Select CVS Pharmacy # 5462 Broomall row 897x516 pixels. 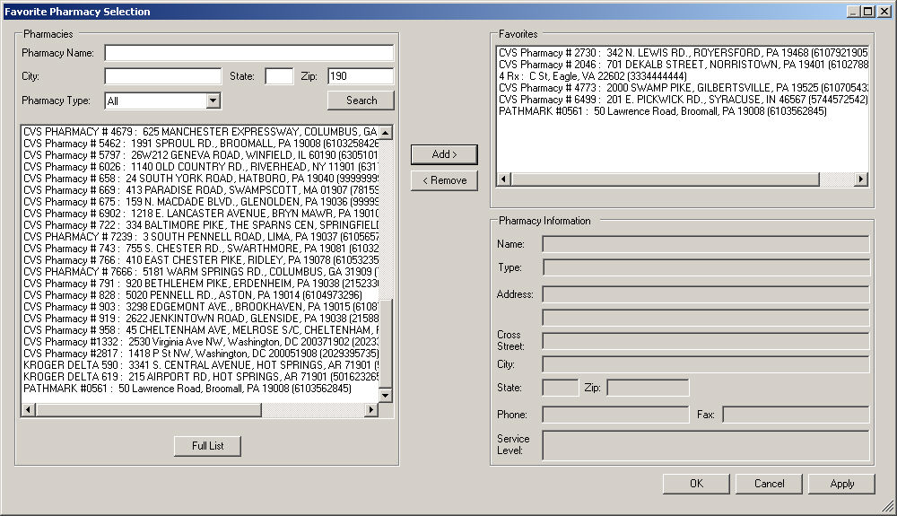200,144
